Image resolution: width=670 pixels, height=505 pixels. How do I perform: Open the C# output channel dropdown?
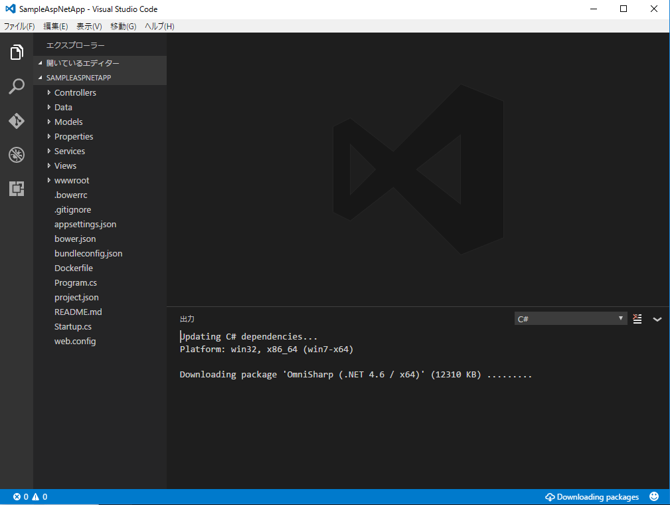pyautogui.click(x=570, y=319)
